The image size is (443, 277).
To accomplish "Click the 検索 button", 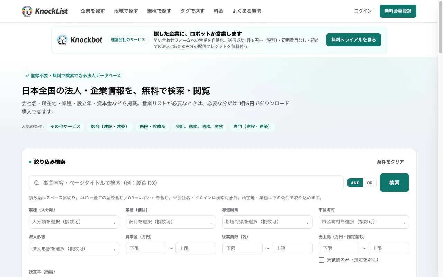I will pos(395,182).
